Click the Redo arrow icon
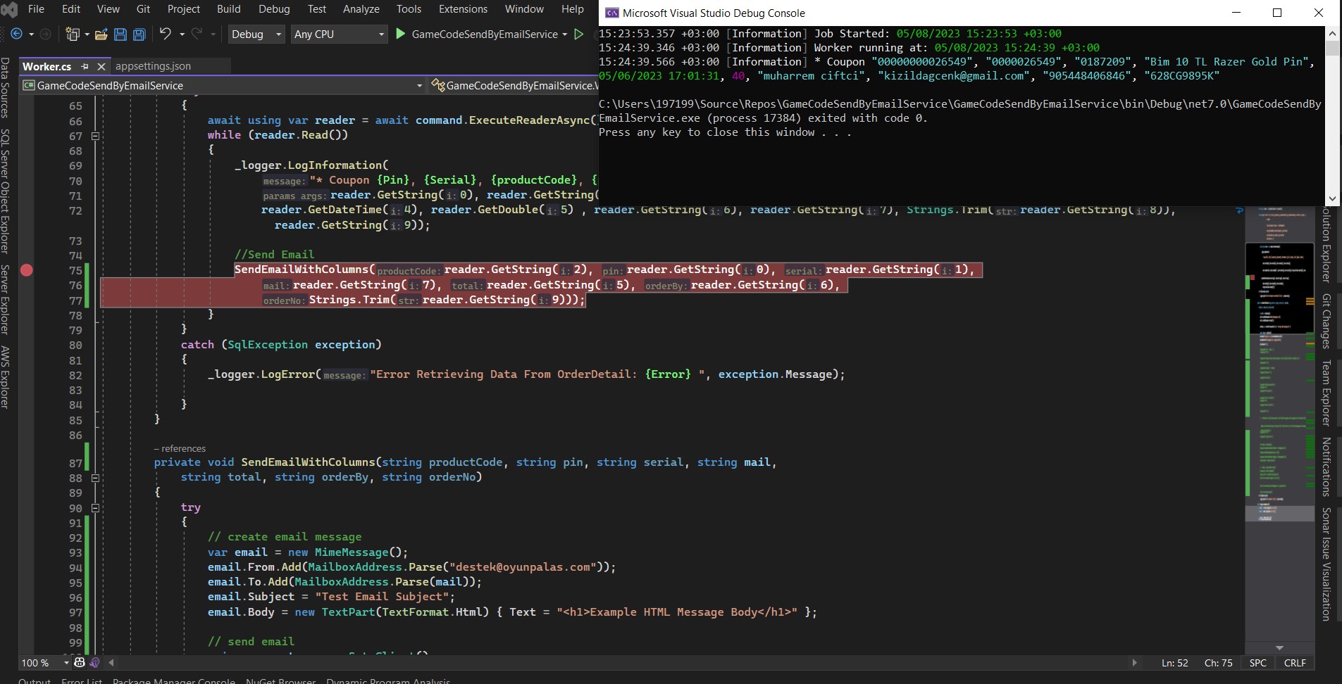 point(197,34)
